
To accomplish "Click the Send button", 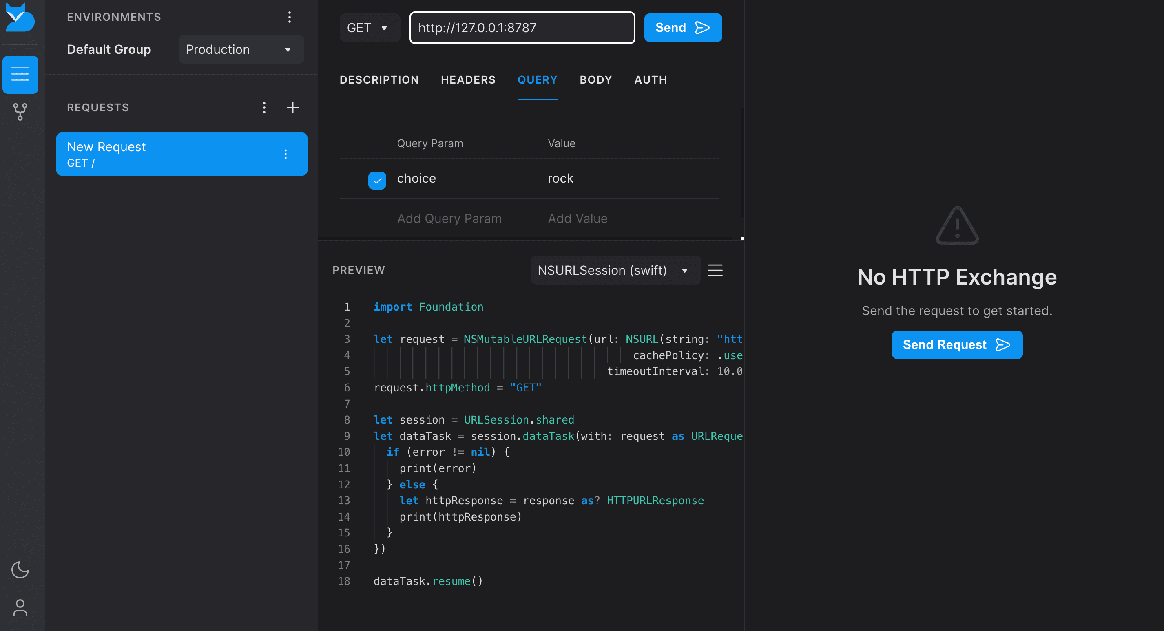I will click(x=683, y=28).
